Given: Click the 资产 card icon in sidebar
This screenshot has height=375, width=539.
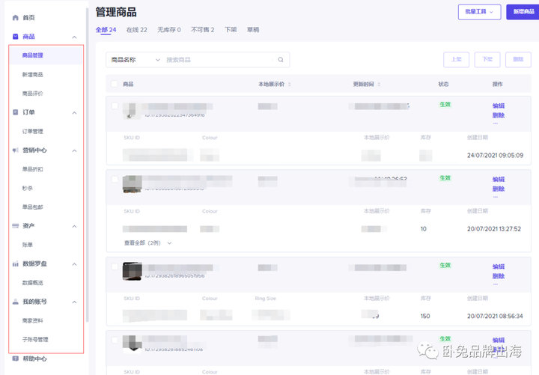Looking at the screenshot, I should pyautogui.click(x=16, y=226).
